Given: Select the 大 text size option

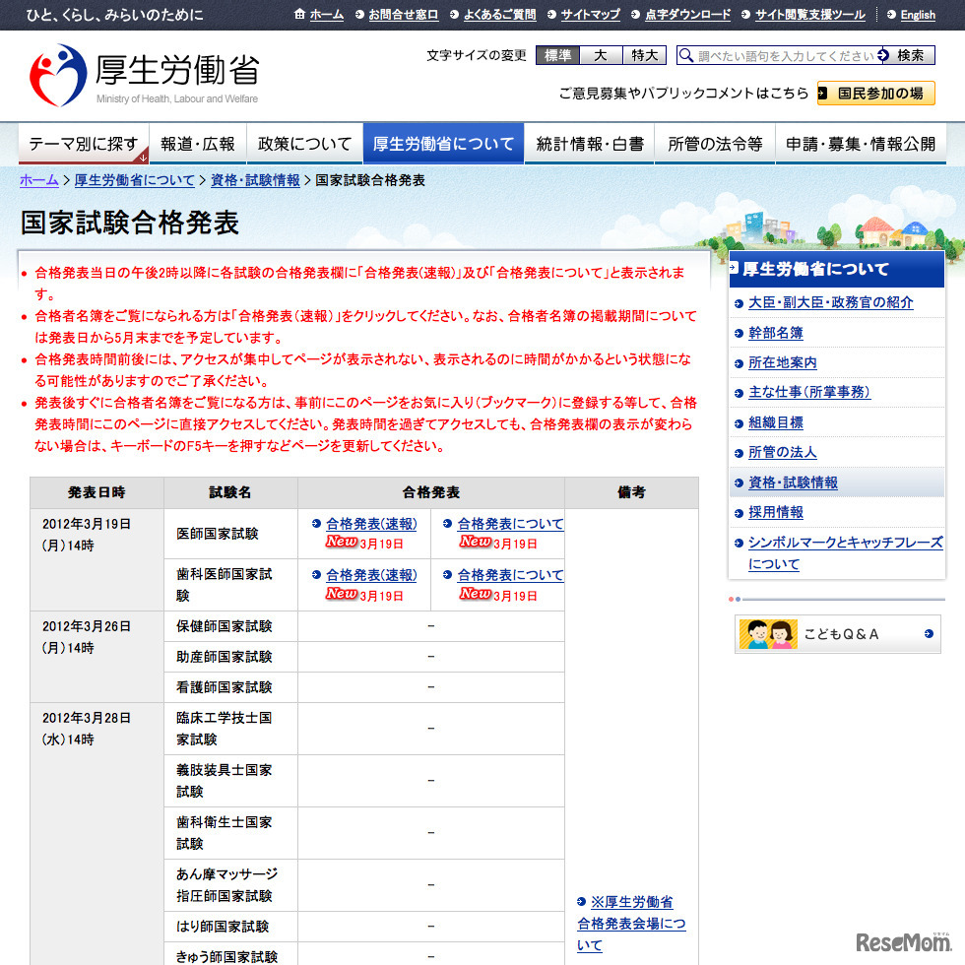Looking at the screenshot, I should coord(601,55).
